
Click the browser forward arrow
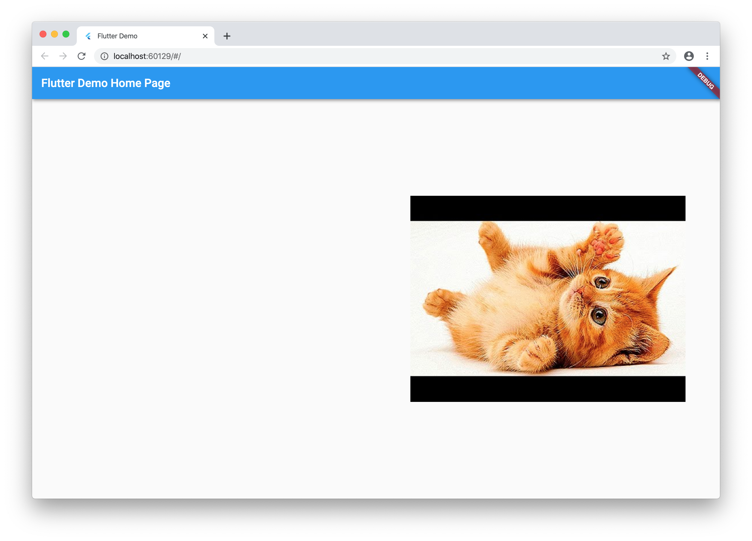(x=63, y=56)
